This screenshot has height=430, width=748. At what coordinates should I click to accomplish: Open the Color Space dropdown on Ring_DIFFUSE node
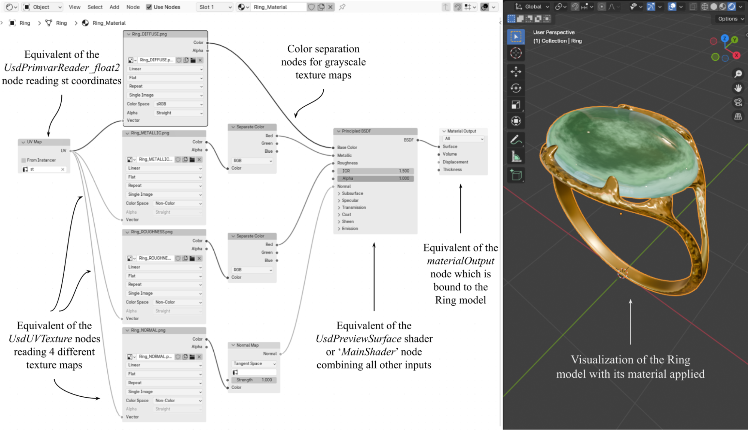(x=178, y=104)
